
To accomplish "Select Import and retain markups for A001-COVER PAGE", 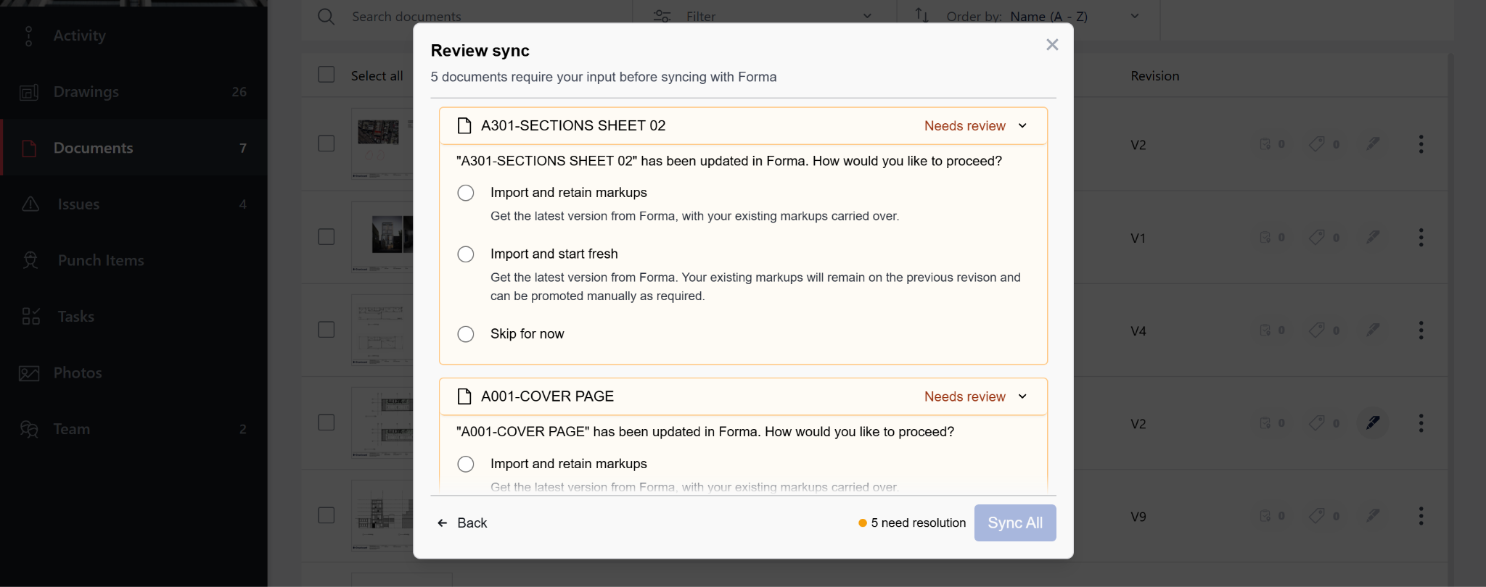I will pyautogui.click(x=466, y=464).
